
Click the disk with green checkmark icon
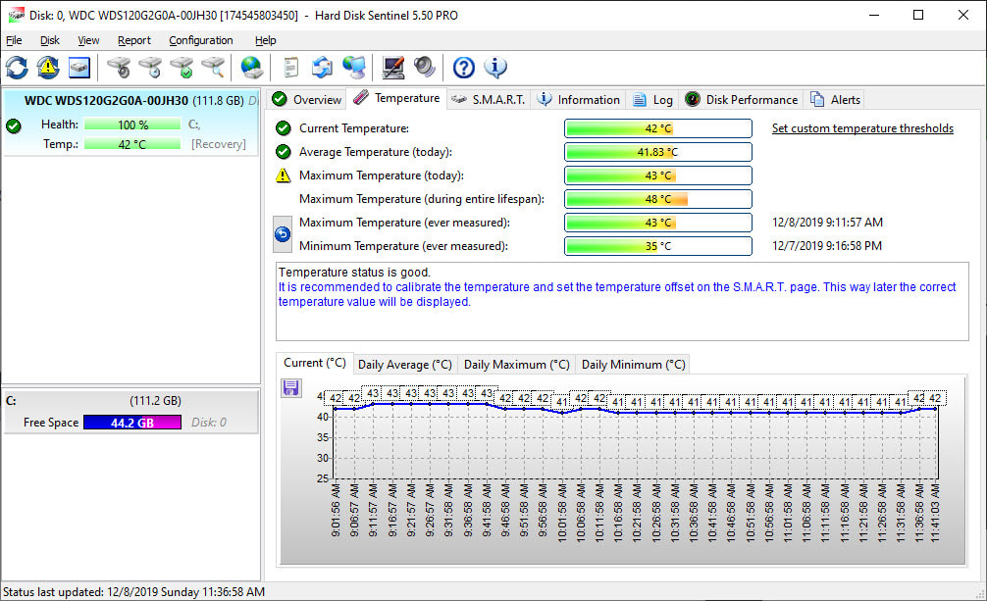click(182, 68)
